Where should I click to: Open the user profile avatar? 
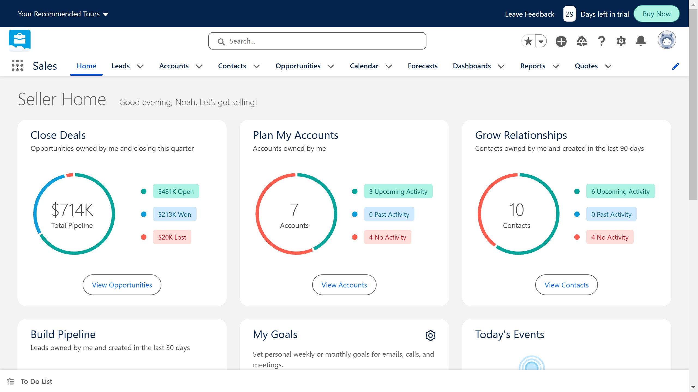(667, 40)
